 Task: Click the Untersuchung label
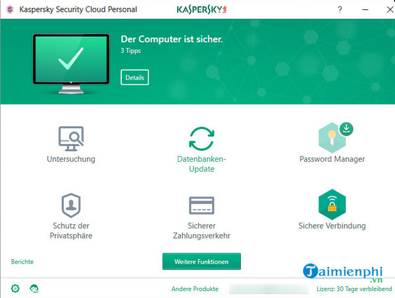71,159
